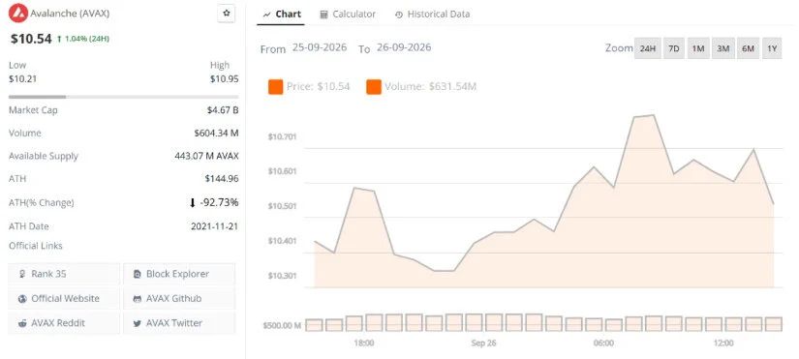
Task: Click the Rank trophy icon
Action: 22,274
